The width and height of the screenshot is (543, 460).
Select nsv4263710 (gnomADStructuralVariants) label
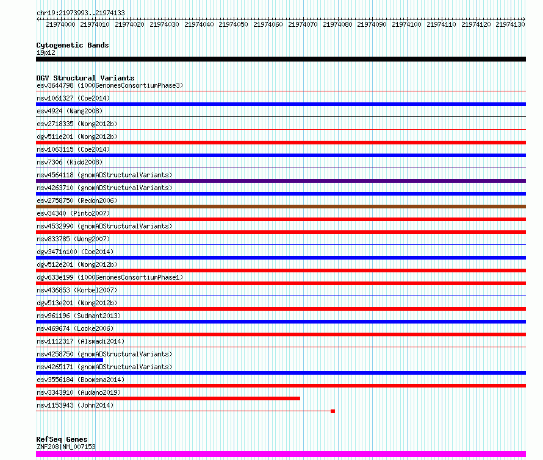click(x=104, y=188)
